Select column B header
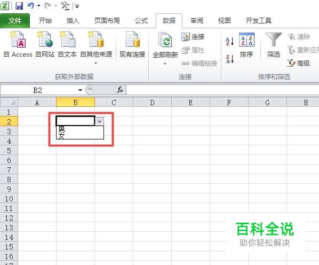This screenshot has height=265, width=319. pos(75,102)
